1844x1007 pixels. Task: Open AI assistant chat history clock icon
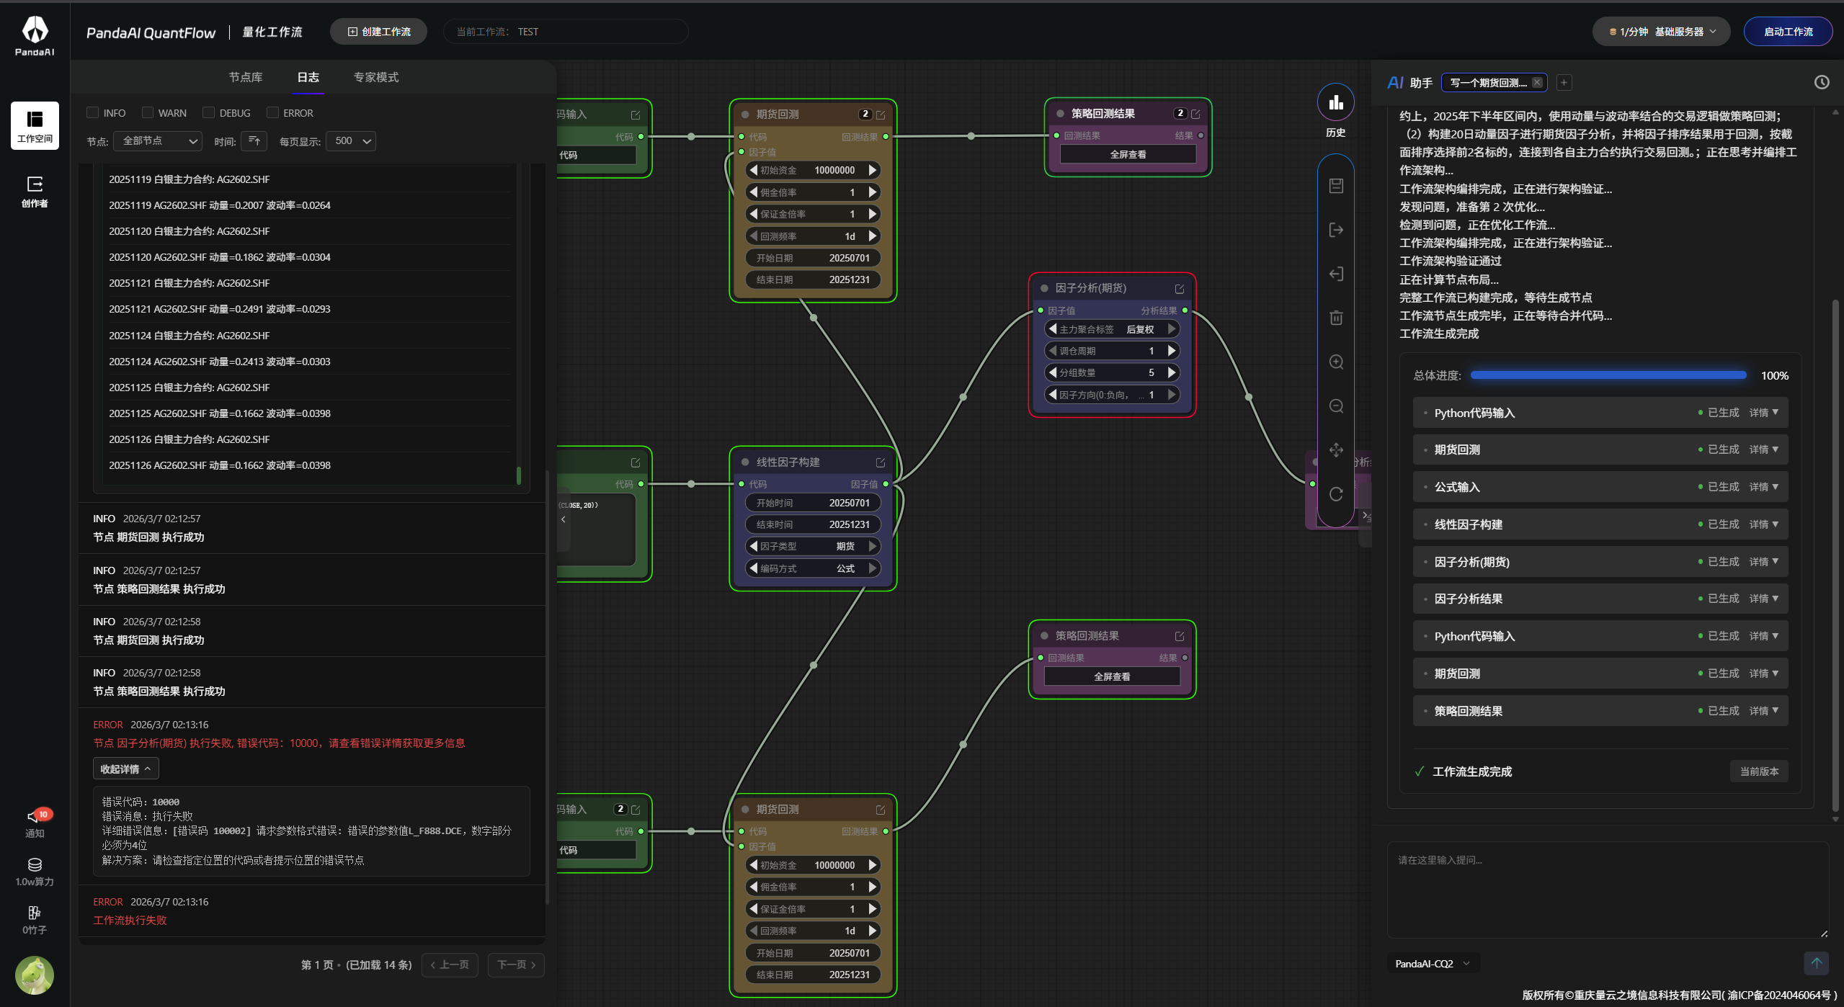click(1822, 82)
